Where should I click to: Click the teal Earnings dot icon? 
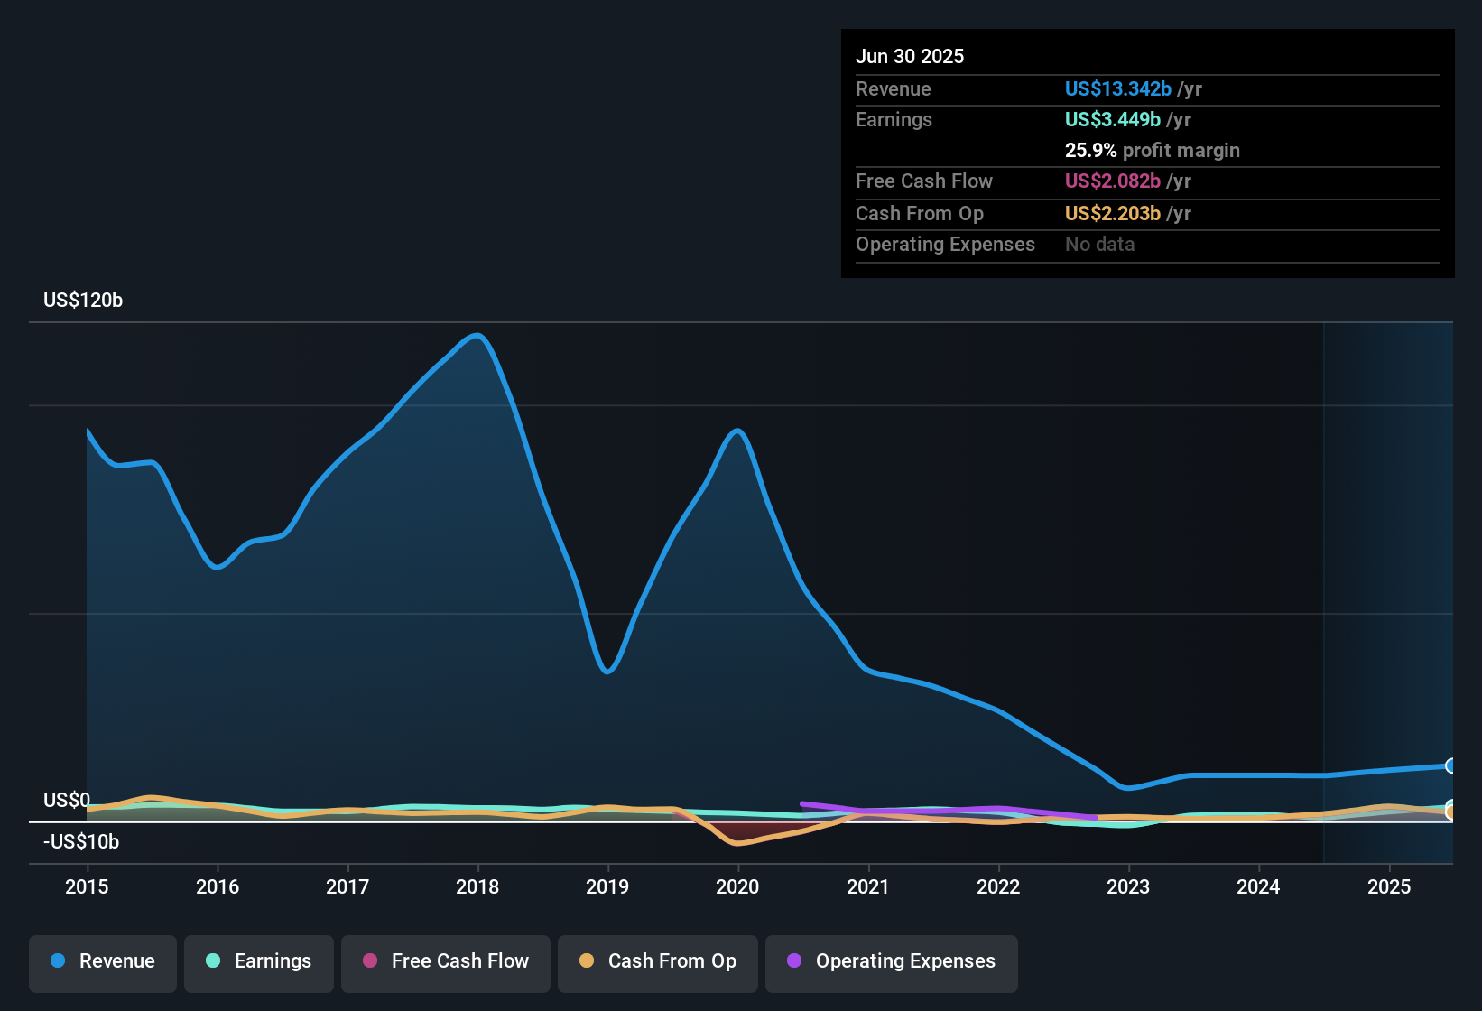[213, 961]
